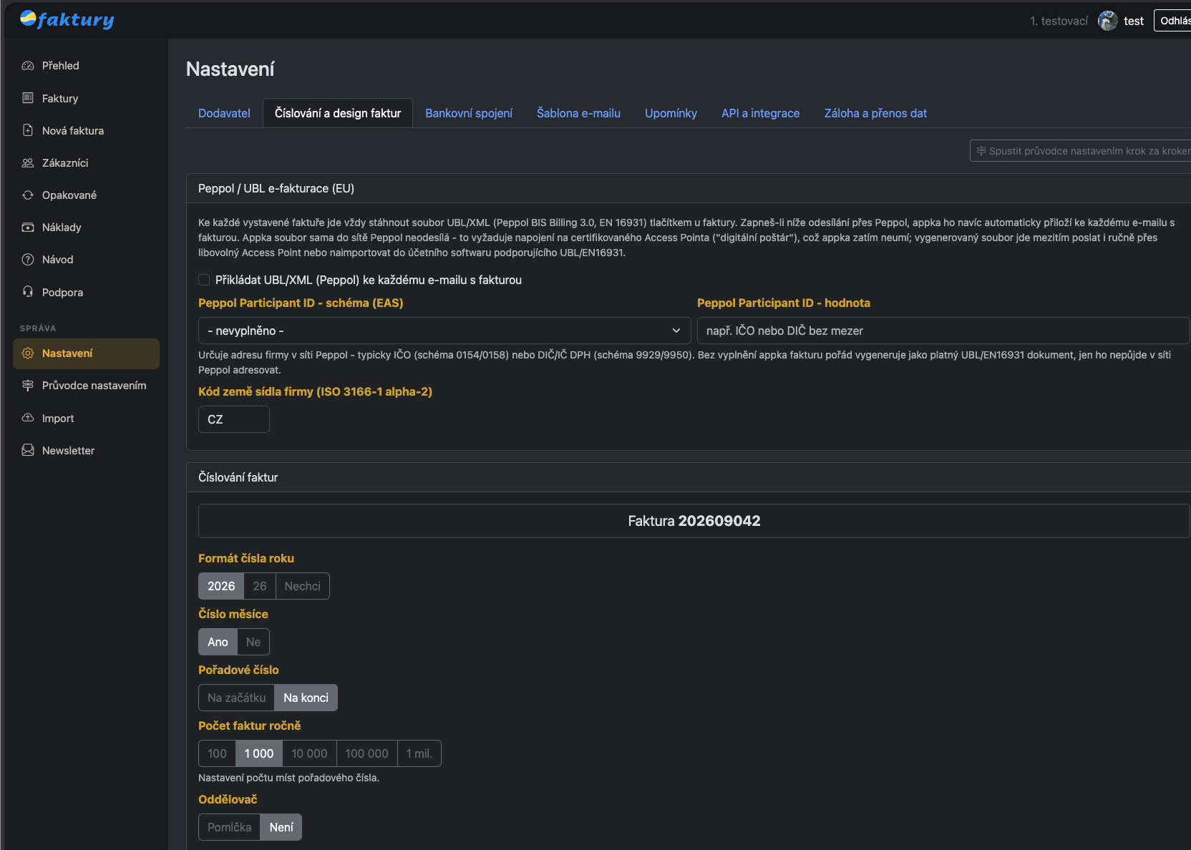Open the Bankovní spojení tab
1191x850 pixels.
(x=469, y=113)
